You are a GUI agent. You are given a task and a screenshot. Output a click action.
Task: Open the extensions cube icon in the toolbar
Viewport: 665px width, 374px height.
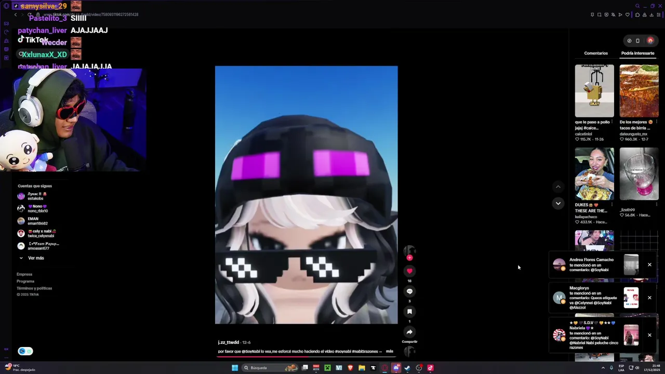pos(637,15)
